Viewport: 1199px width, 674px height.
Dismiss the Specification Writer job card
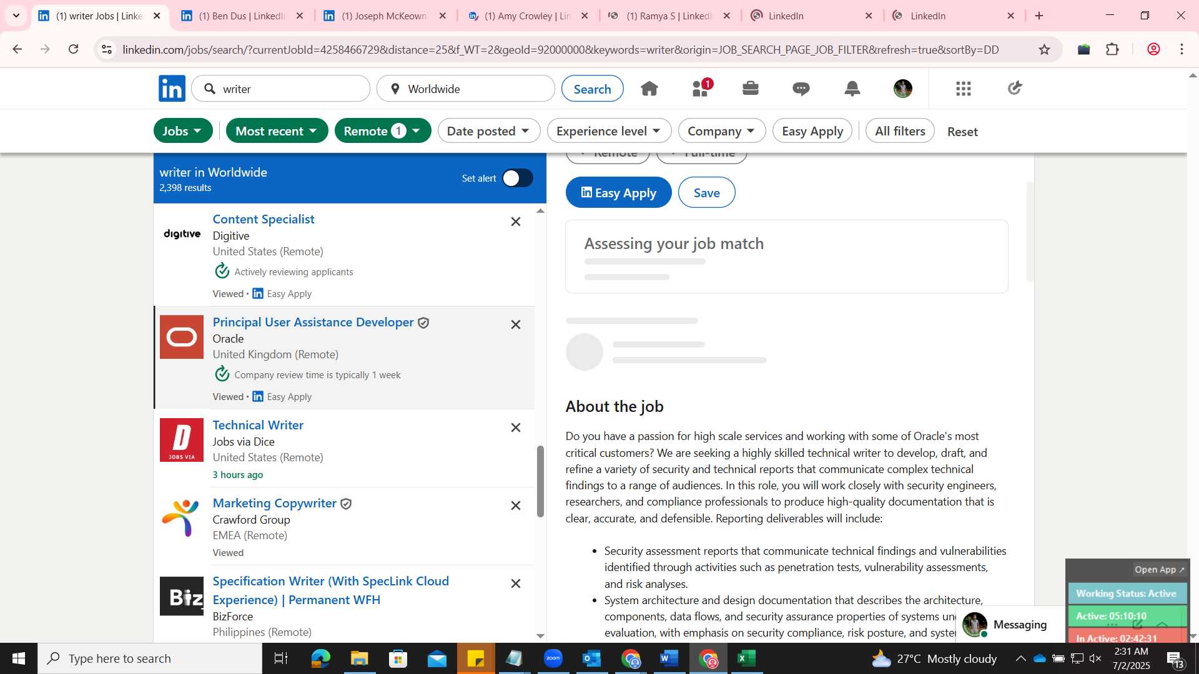point(516,584)
